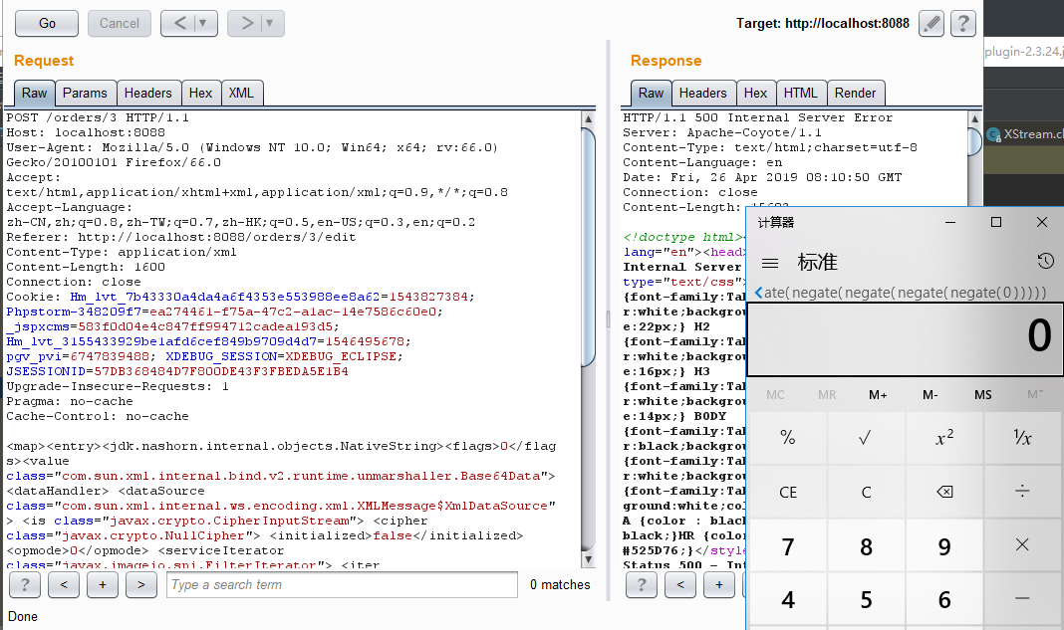Select the Response Raw tab
This screenshot has height=630, width=1064.
point(651,94)
